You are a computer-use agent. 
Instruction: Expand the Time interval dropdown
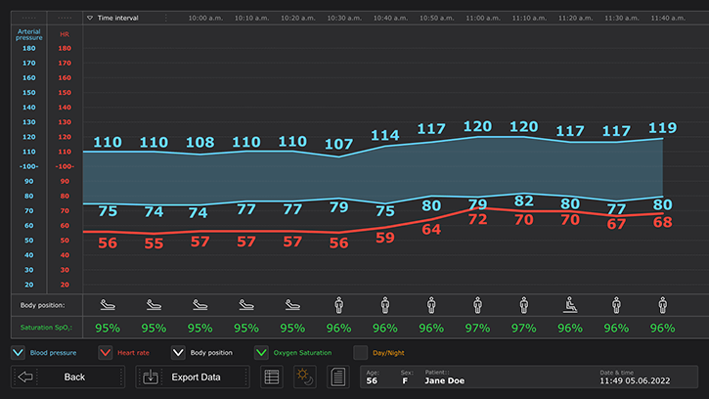[x=90, y=18]
